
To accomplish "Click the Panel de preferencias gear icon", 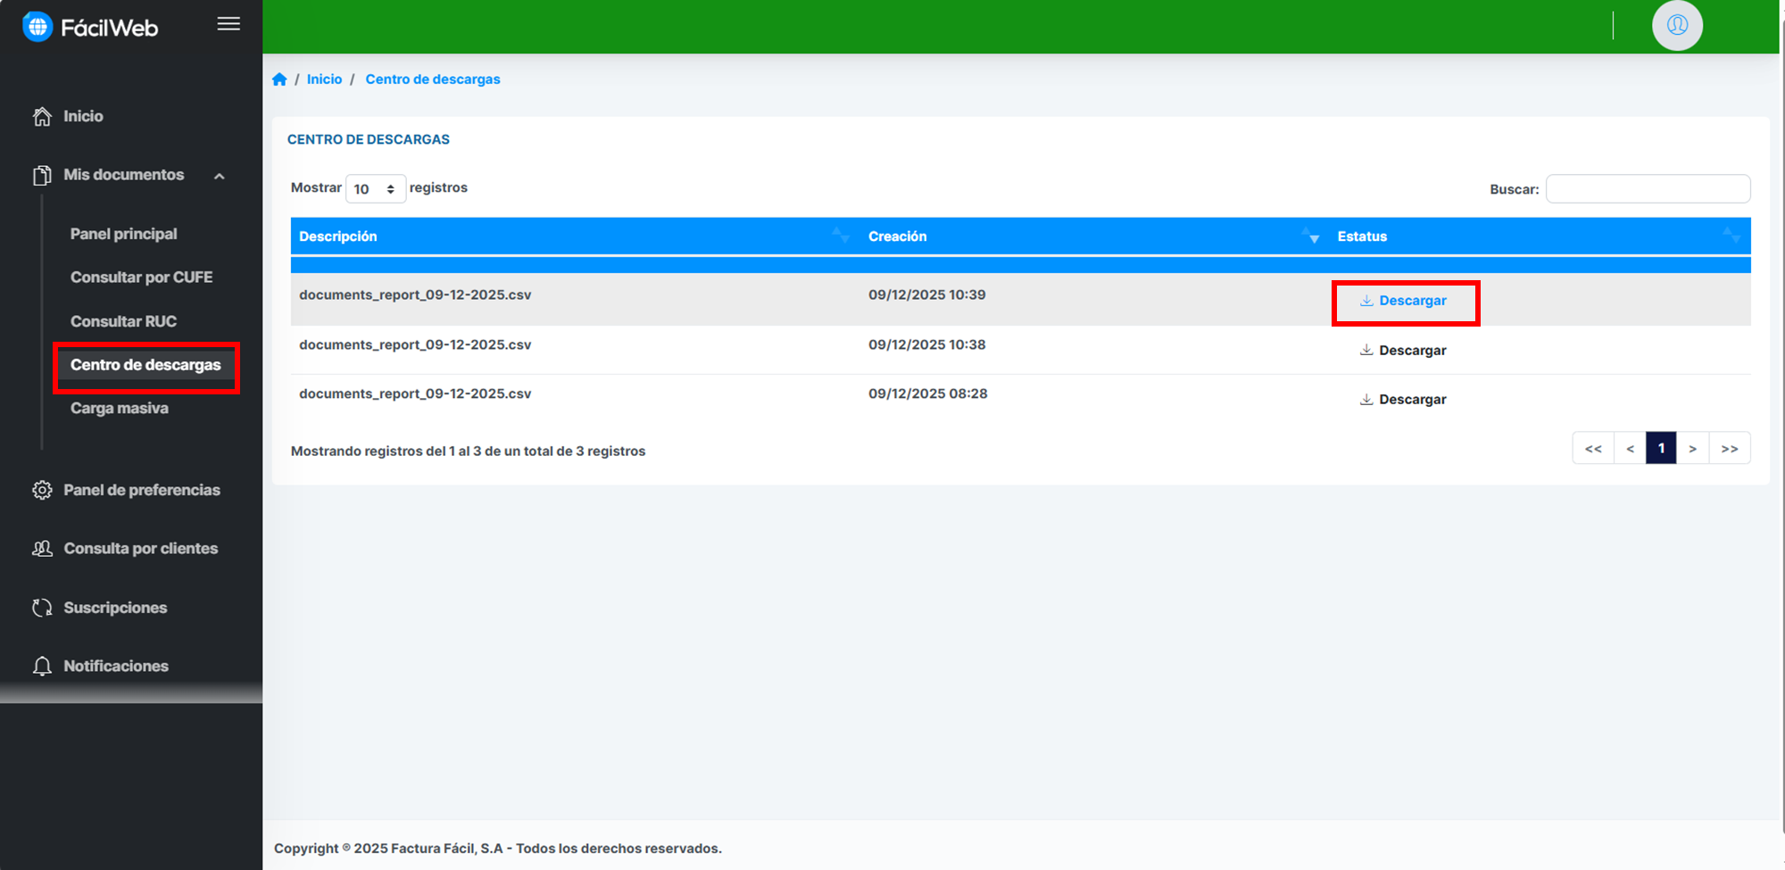I will click(42, 490).
